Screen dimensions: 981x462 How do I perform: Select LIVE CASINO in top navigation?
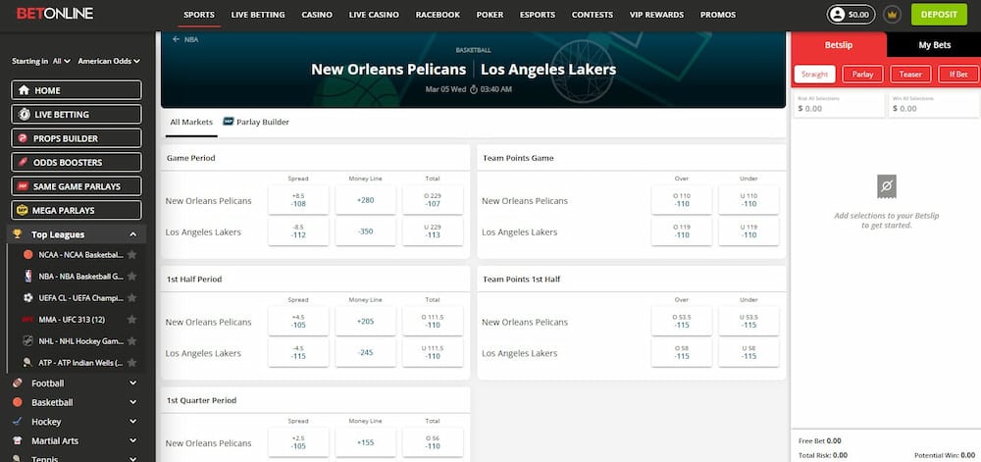coord(374,15)
